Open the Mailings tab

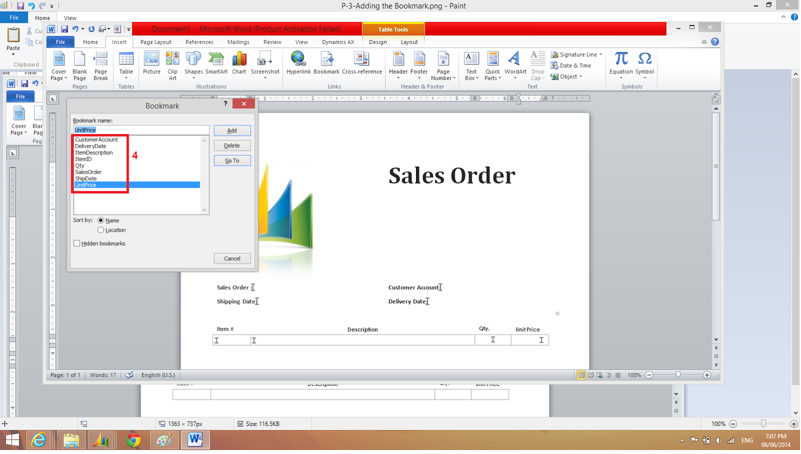[x=238, y=42]
